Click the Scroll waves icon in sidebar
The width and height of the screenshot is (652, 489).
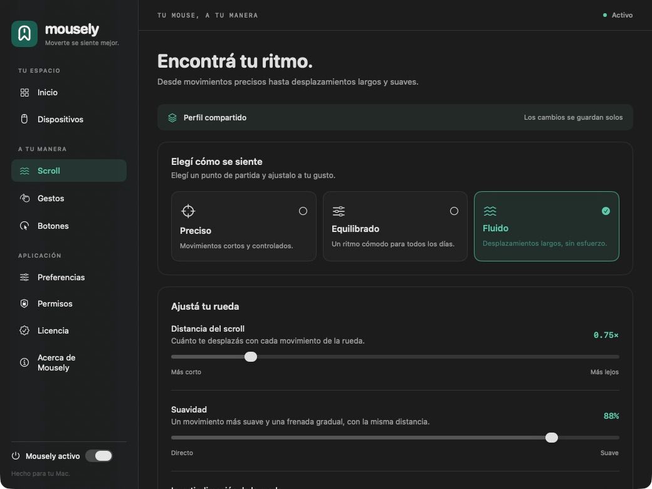pos(24,171)
